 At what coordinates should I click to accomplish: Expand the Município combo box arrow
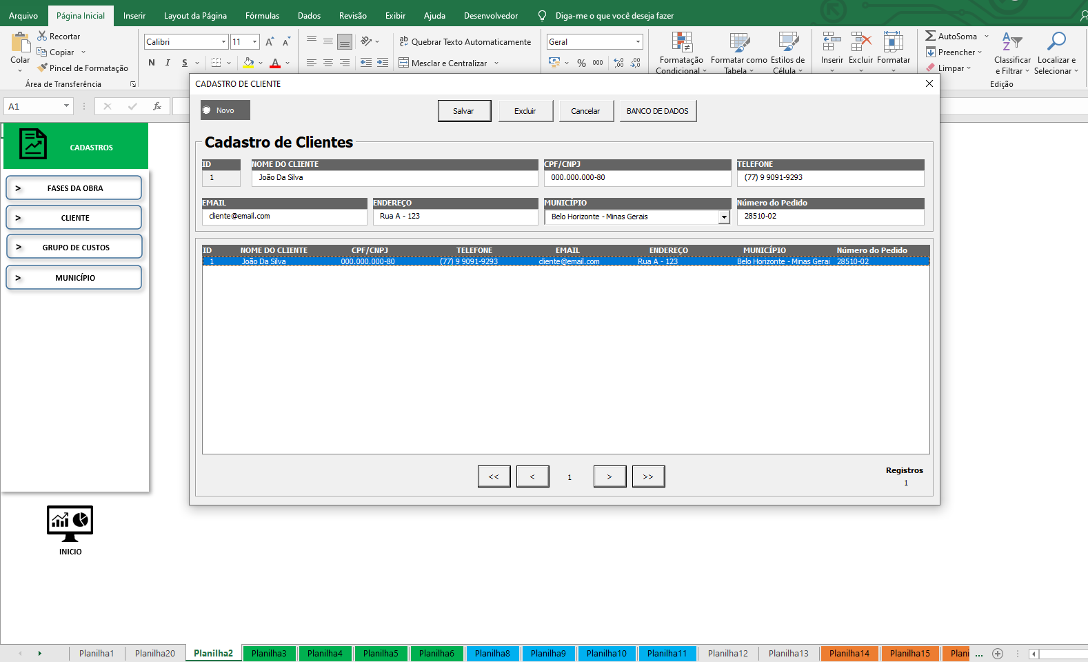point(724,217)
